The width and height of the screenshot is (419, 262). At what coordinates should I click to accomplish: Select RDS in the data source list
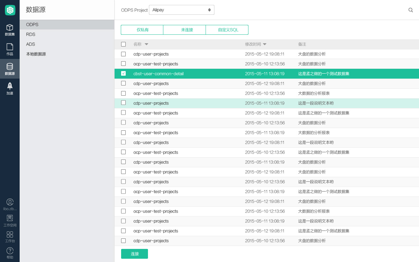(x=31, y=34)
